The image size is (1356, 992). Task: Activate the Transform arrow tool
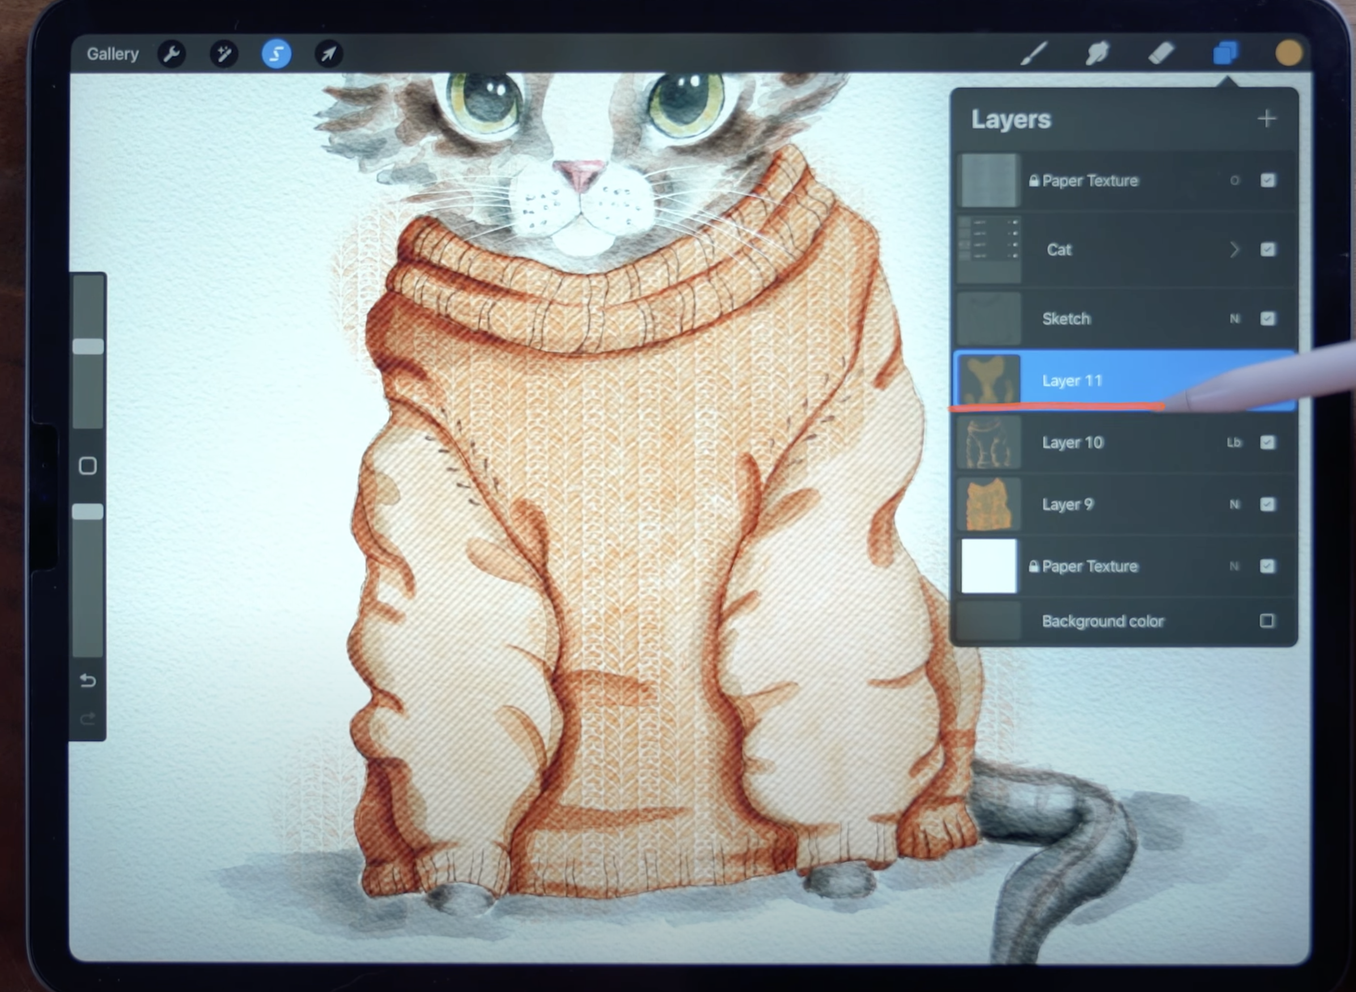click(x=328, y=54)
